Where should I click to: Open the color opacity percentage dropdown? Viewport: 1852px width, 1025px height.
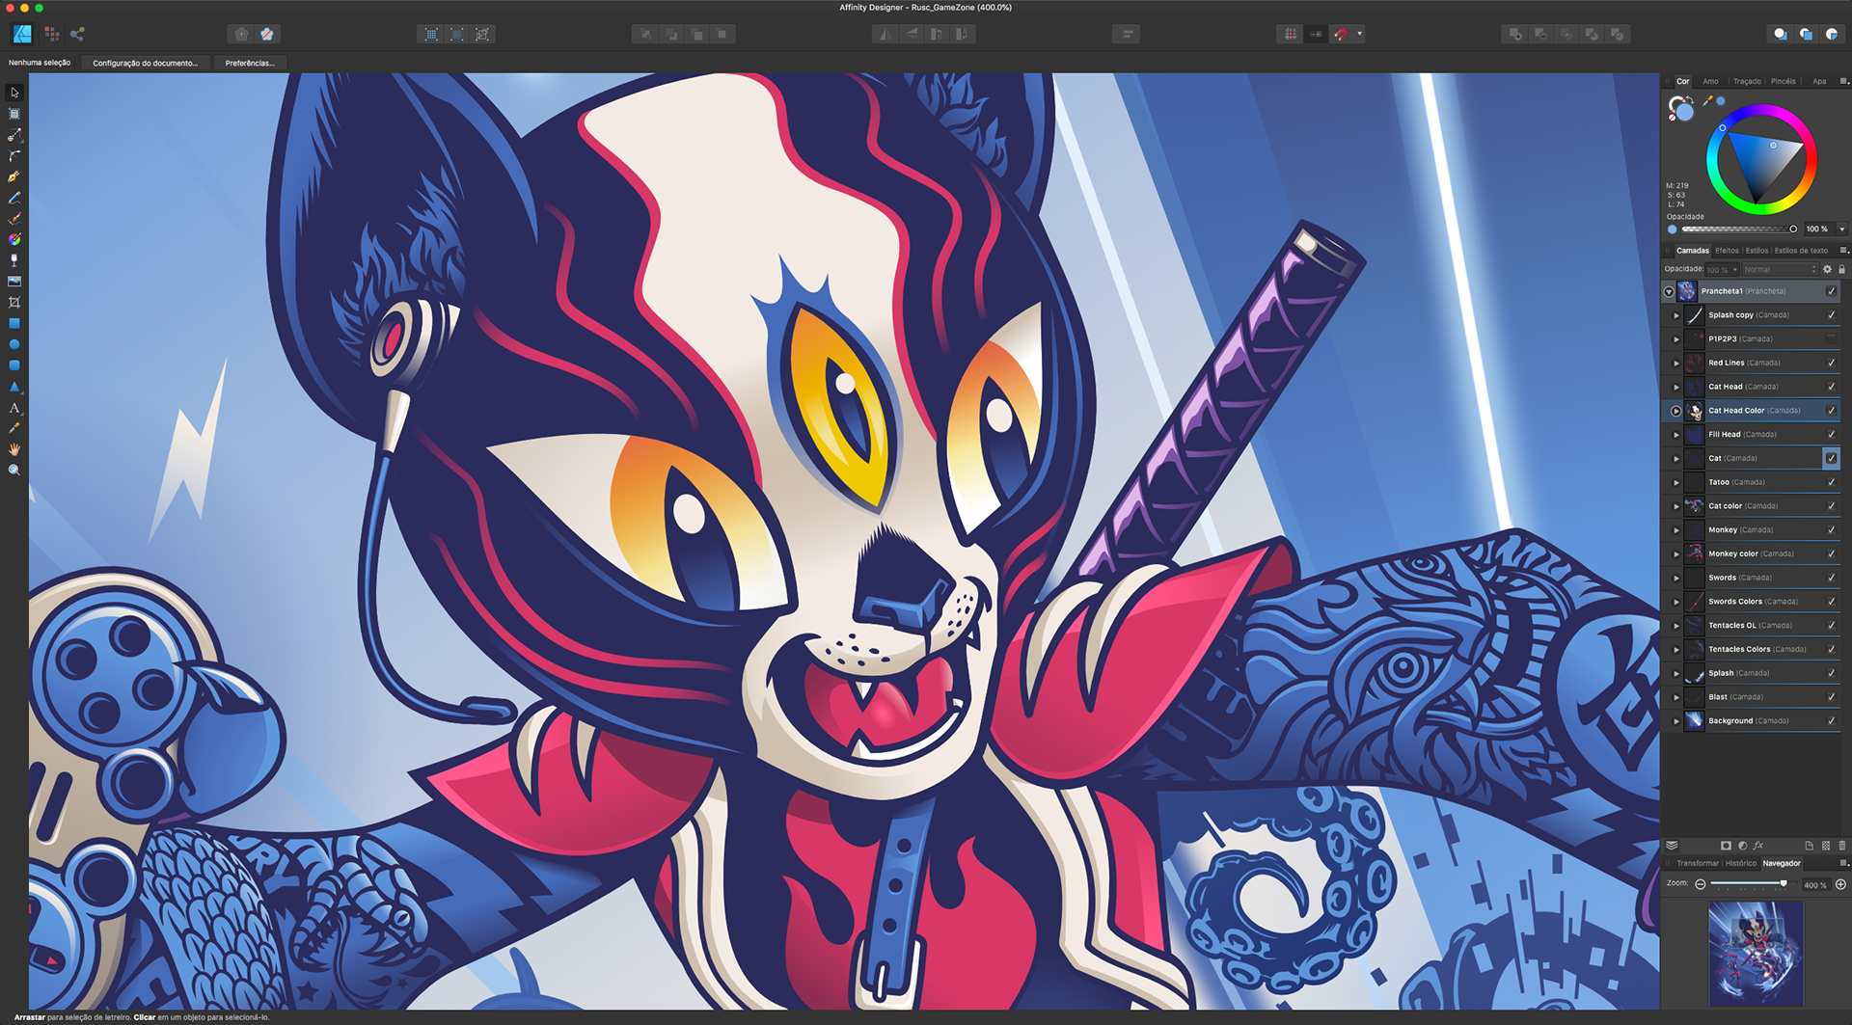pos(1841,229)
